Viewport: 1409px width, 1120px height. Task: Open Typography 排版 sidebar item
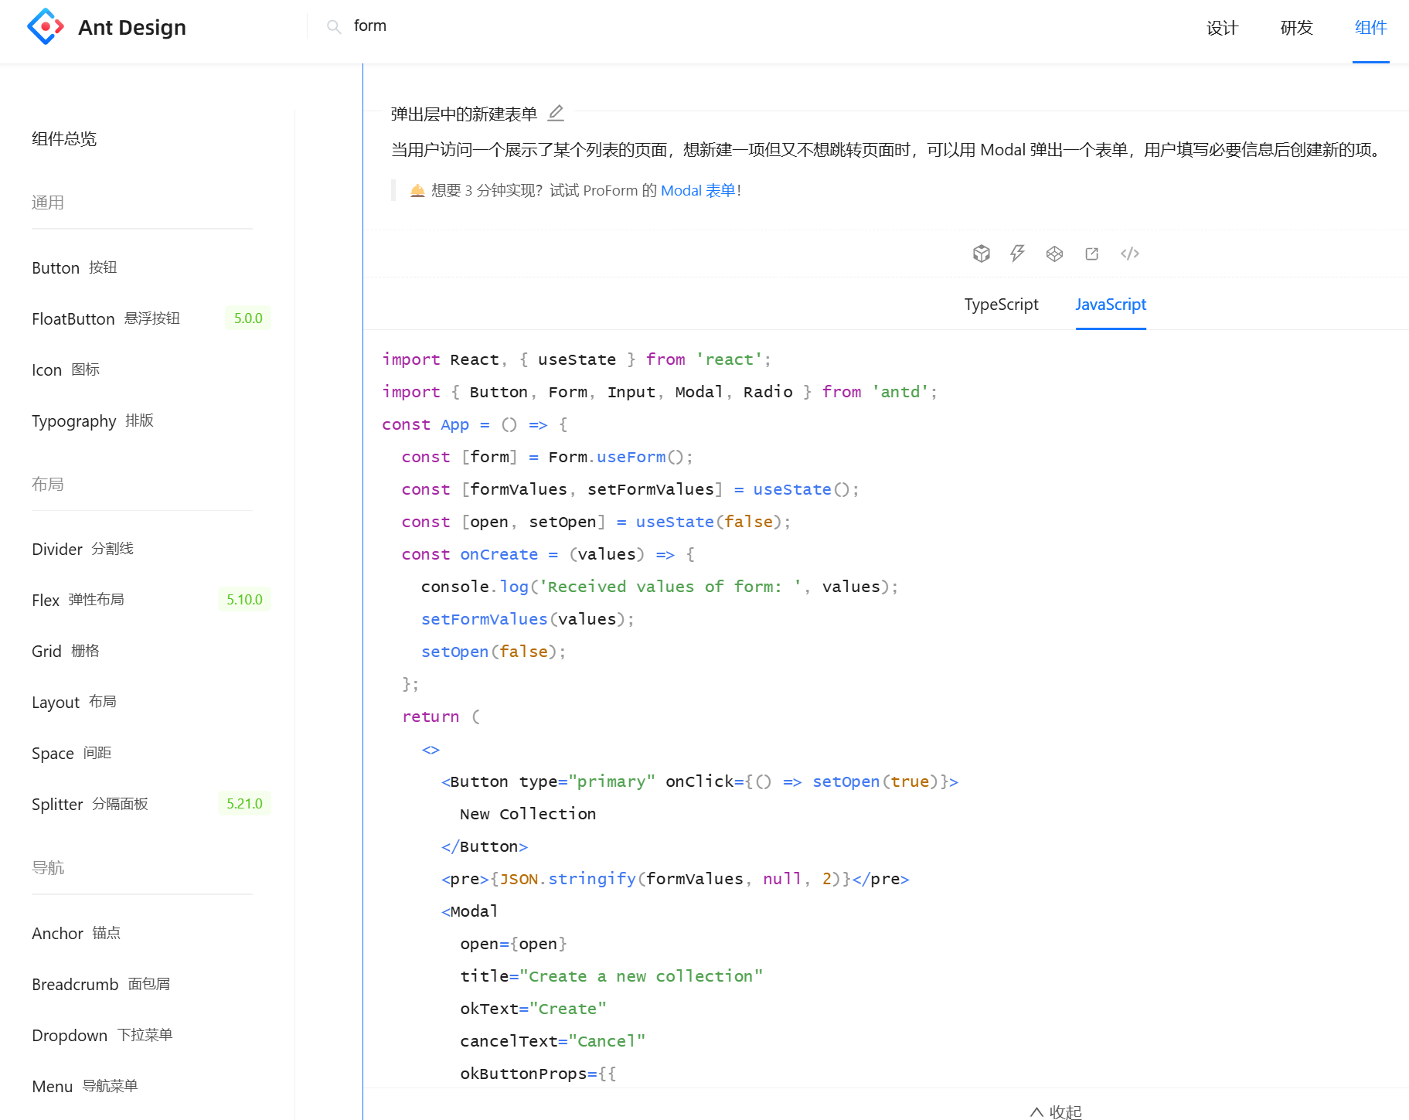[93, 420]
